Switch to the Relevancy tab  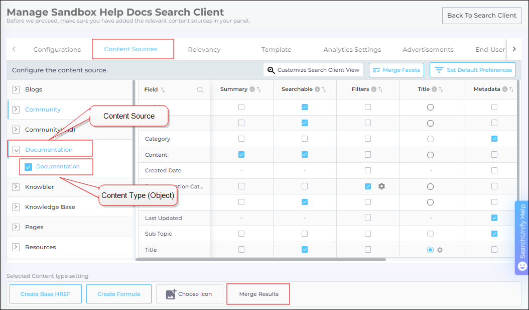pos(204,49)
